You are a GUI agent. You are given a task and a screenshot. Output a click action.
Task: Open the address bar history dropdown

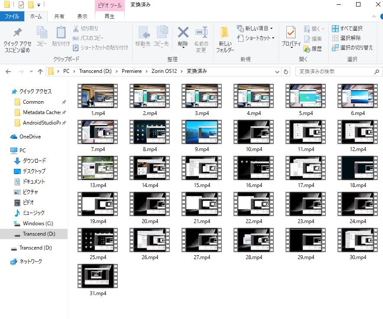277,72
